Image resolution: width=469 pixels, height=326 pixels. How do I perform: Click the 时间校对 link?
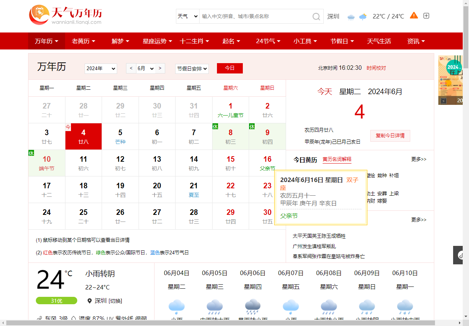click(x=376, y=68)
